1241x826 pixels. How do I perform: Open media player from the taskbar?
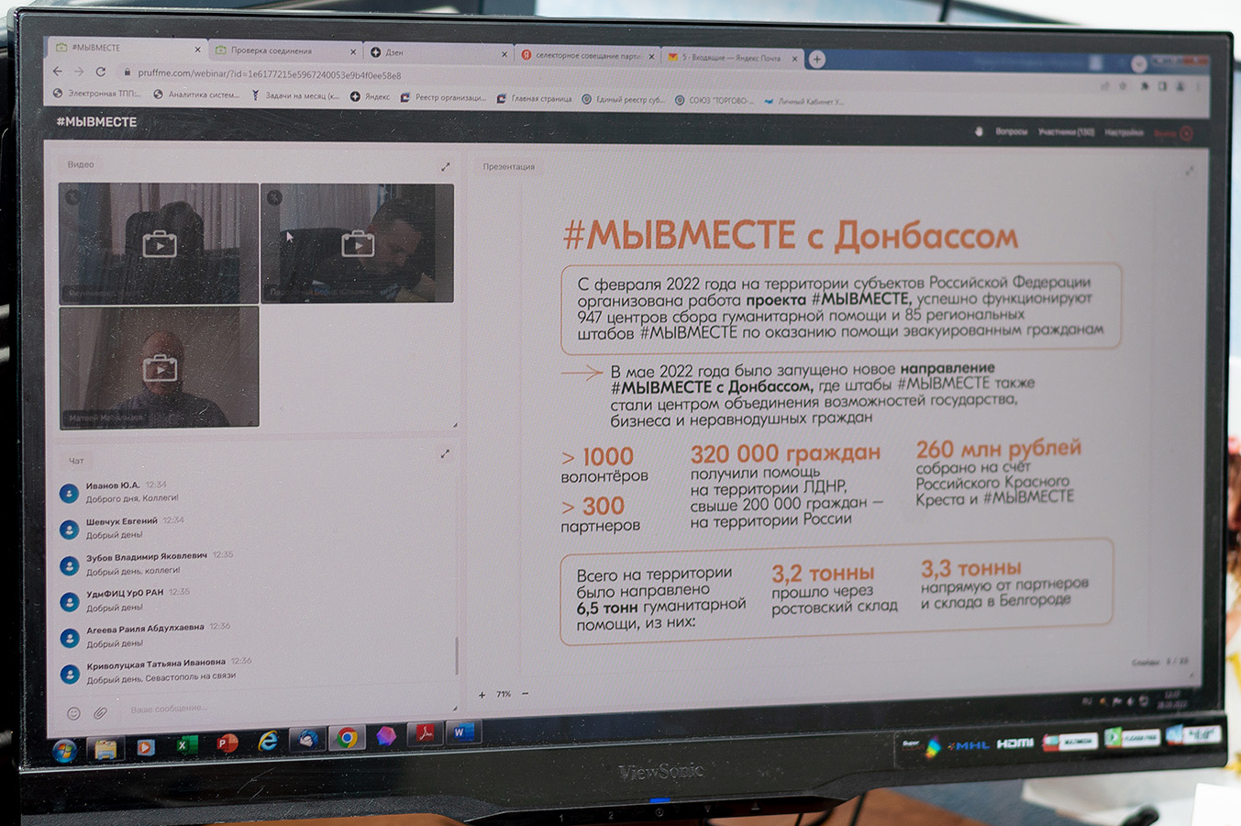(144, 747)
